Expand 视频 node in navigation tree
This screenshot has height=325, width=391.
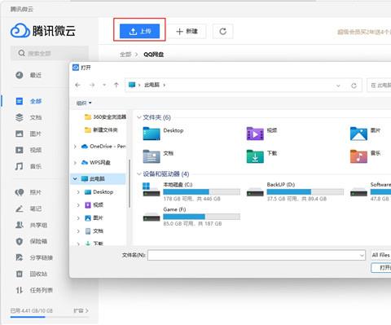(78, 205)
